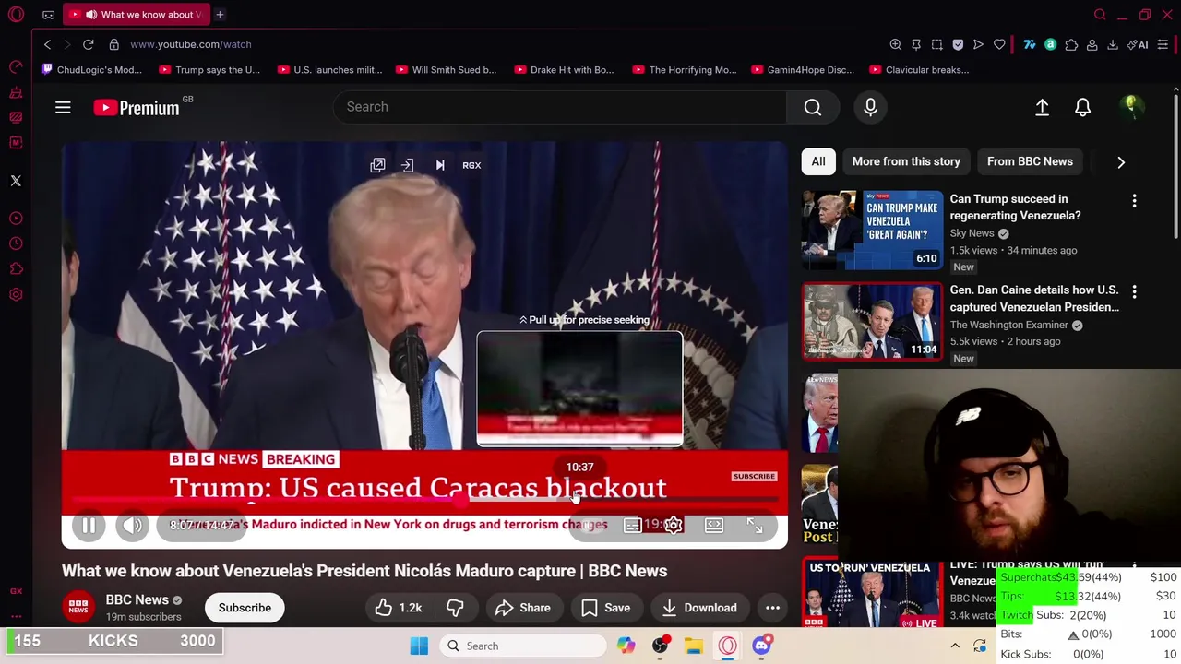Open the sidebar player icon

point(16,219)
